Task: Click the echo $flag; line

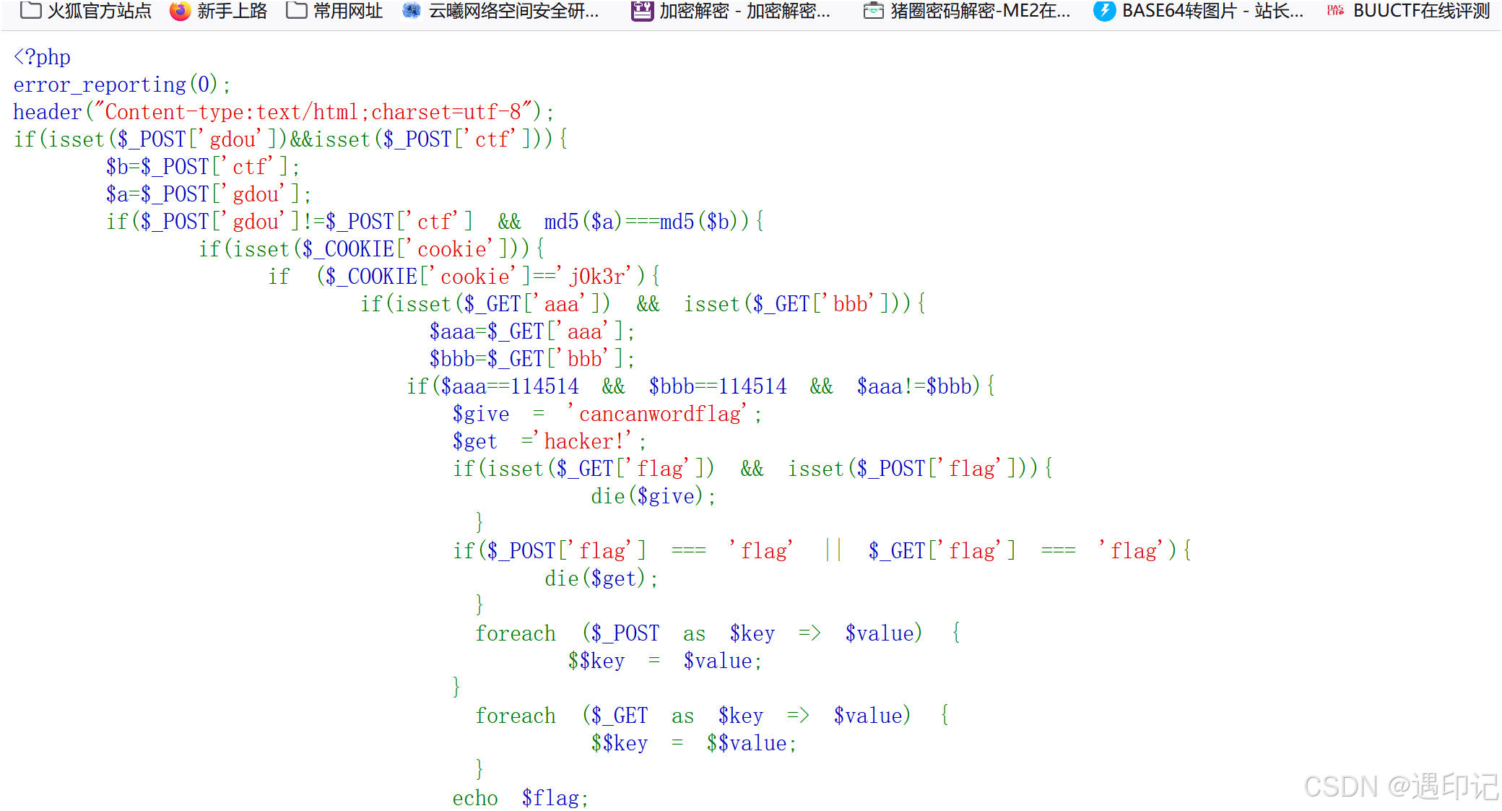Action: pyautogui.click(x=520, y=798)
